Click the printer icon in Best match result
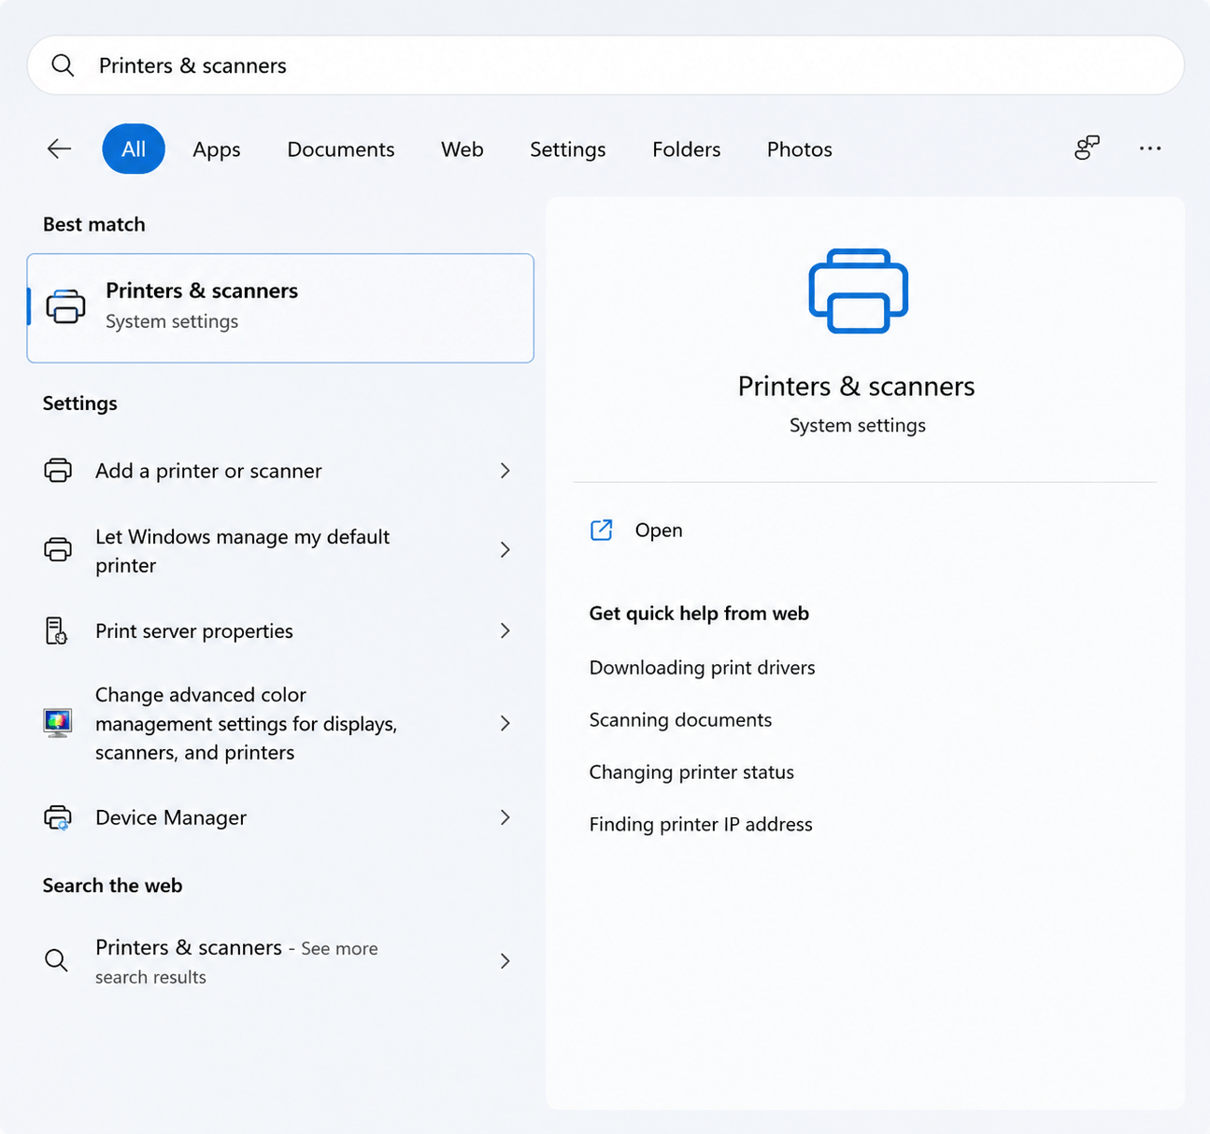The width and height of the screenshot is (1210, 1134). (x=65, y=306)
